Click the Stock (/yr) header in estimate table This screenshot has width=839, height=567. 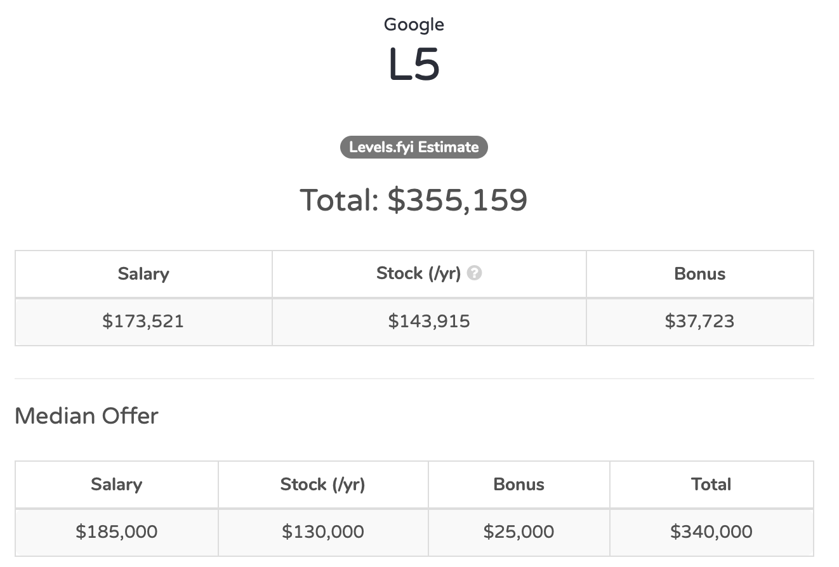click(x=418, y=273)
